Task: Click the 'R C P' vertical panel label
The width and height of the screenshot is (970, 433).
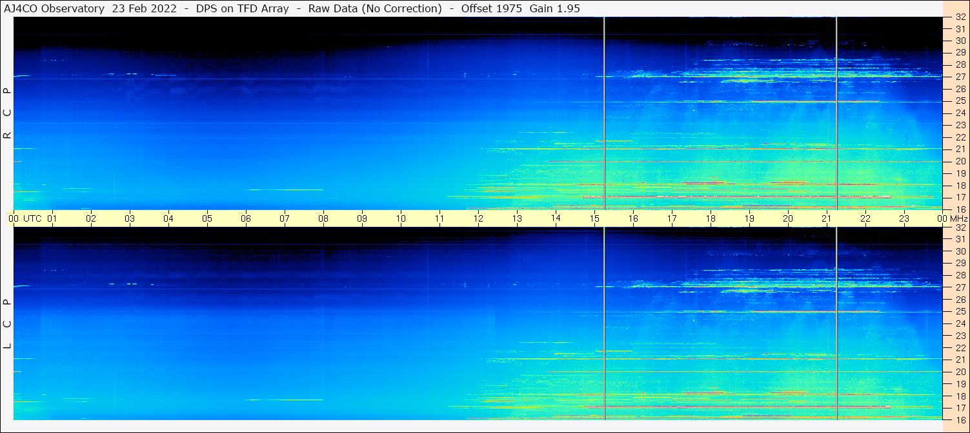Action: 8,113
